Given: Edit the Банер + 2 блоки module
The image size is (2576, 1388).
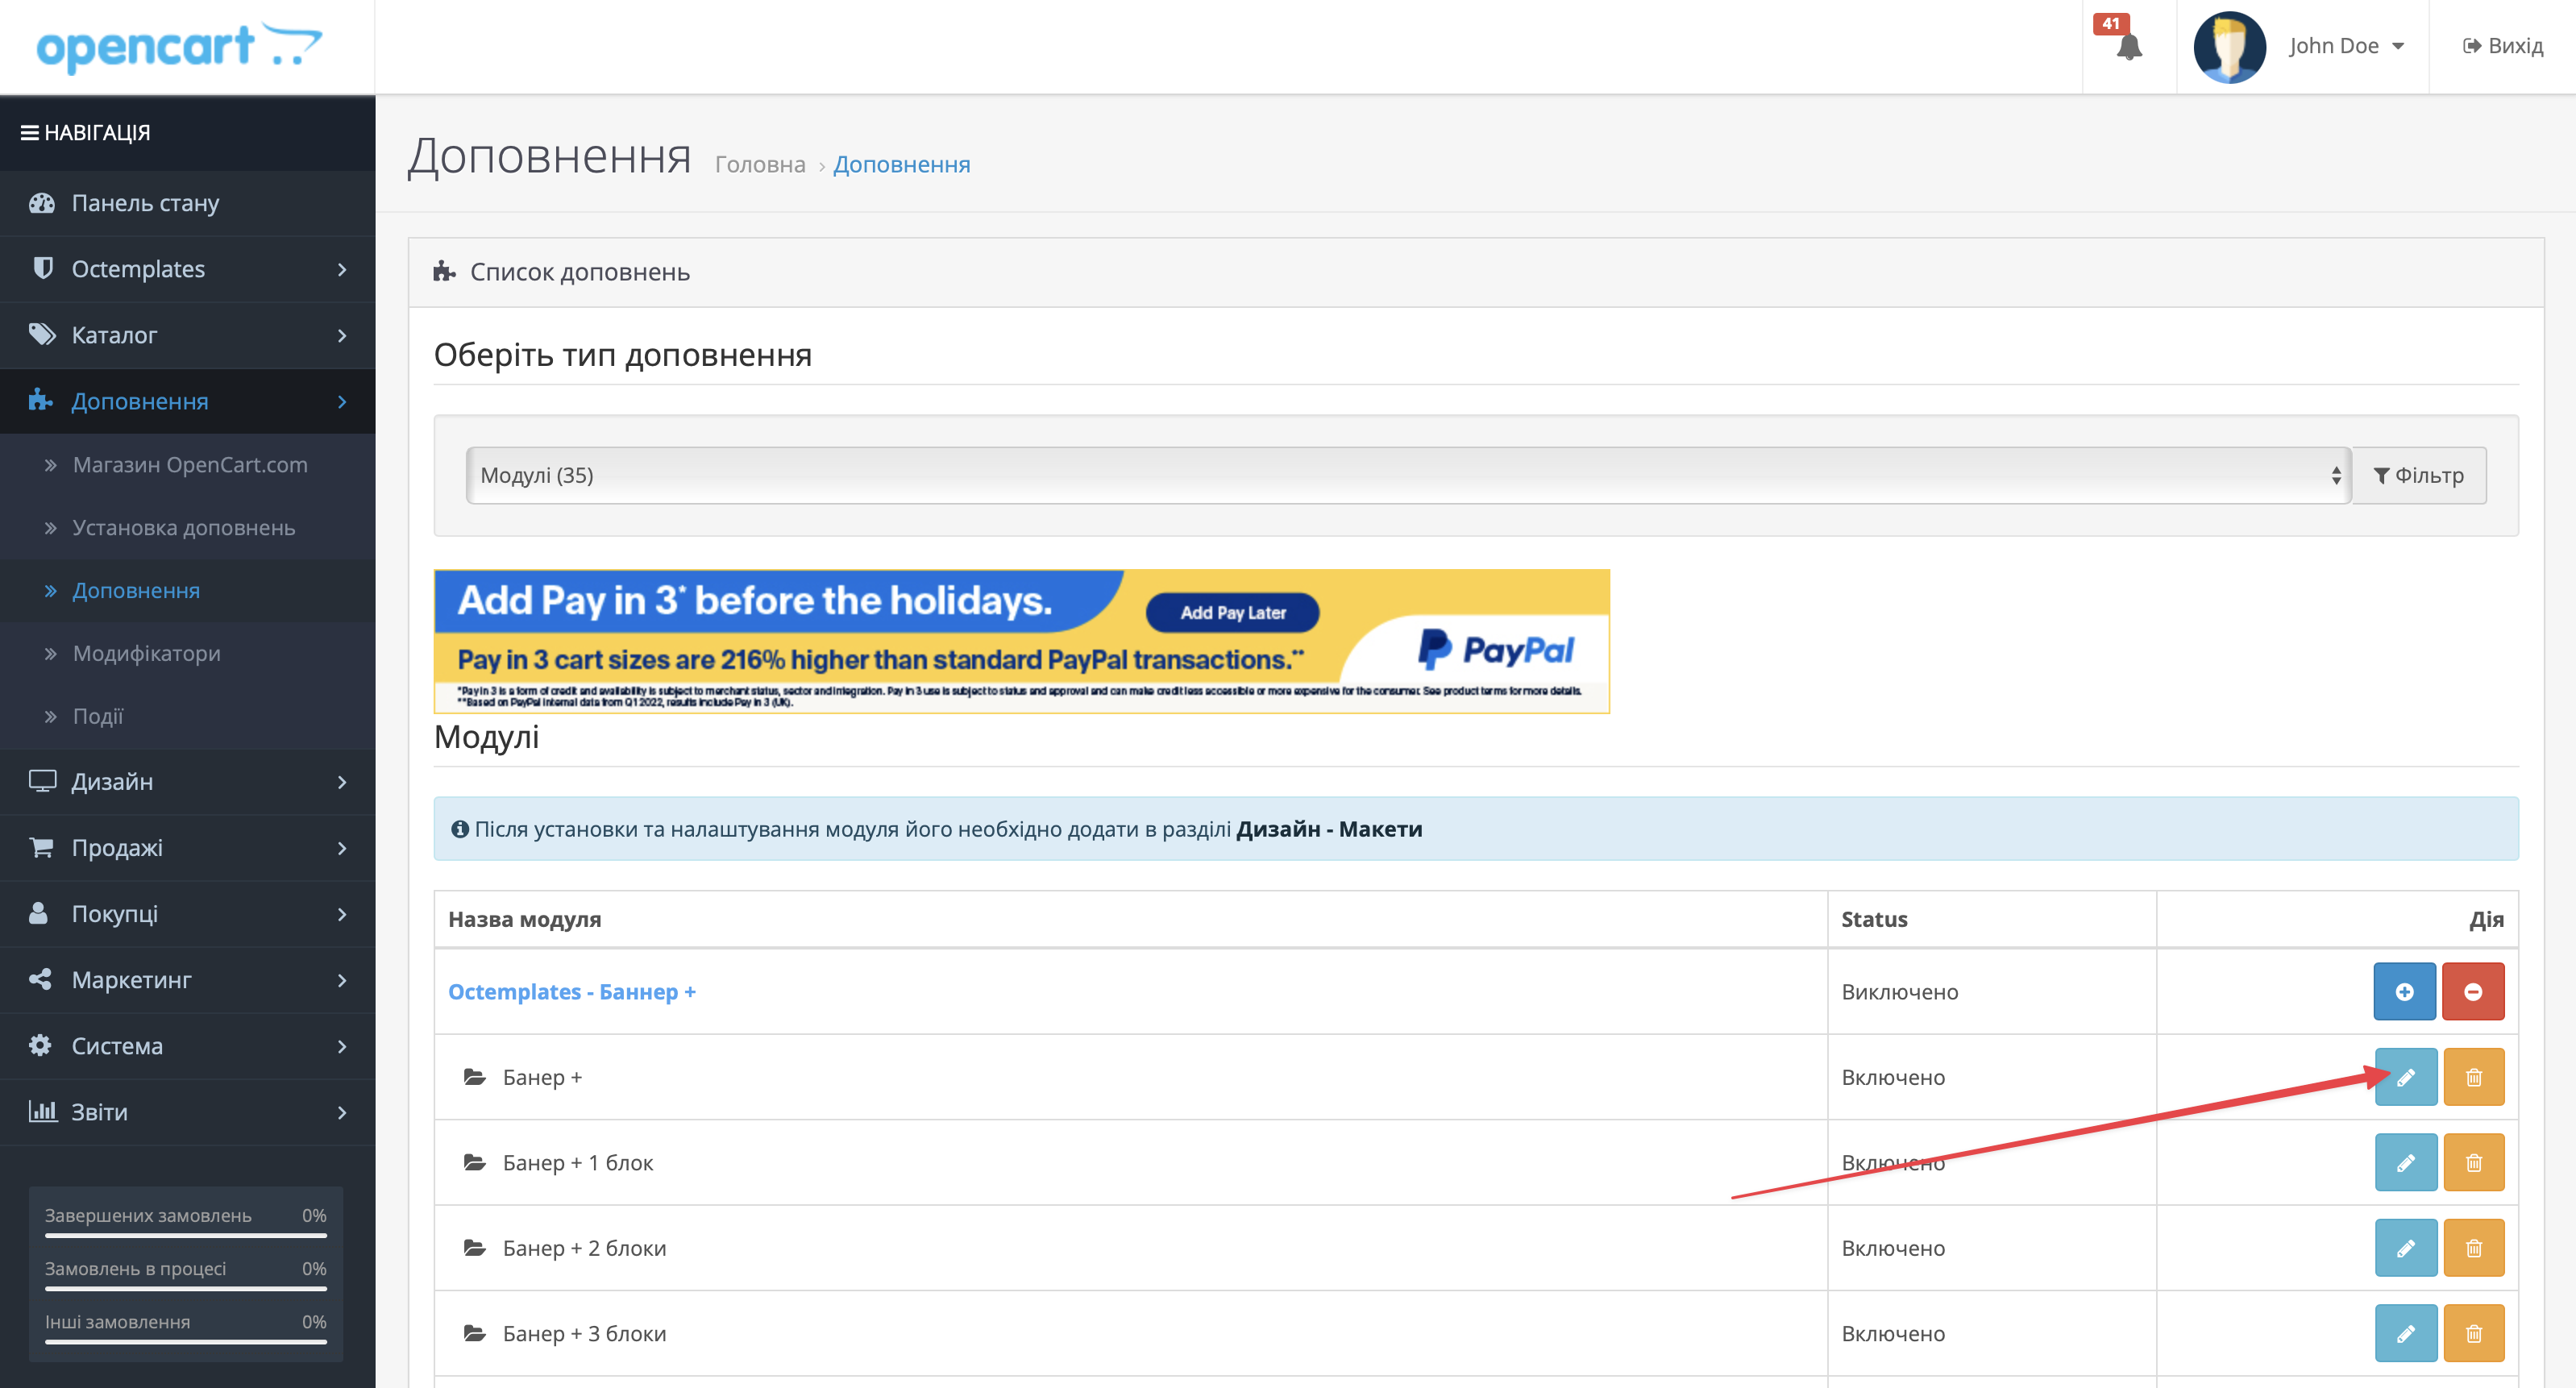Looking at the screenshot, I should coord(2405,1248).
